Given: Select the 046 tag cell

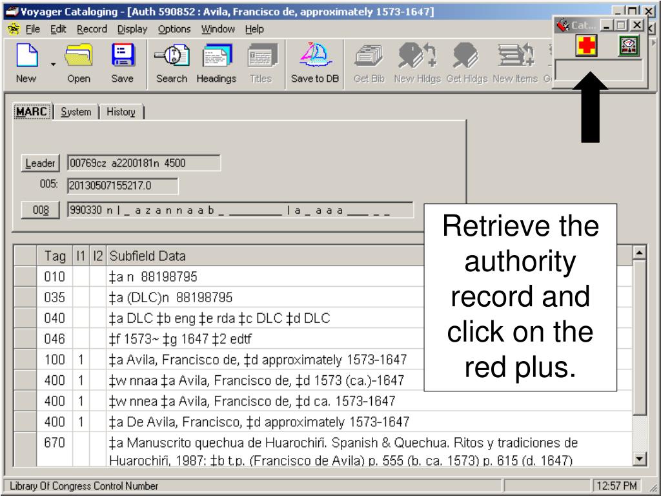Looking at the screenshot, I should pos(55,338).
